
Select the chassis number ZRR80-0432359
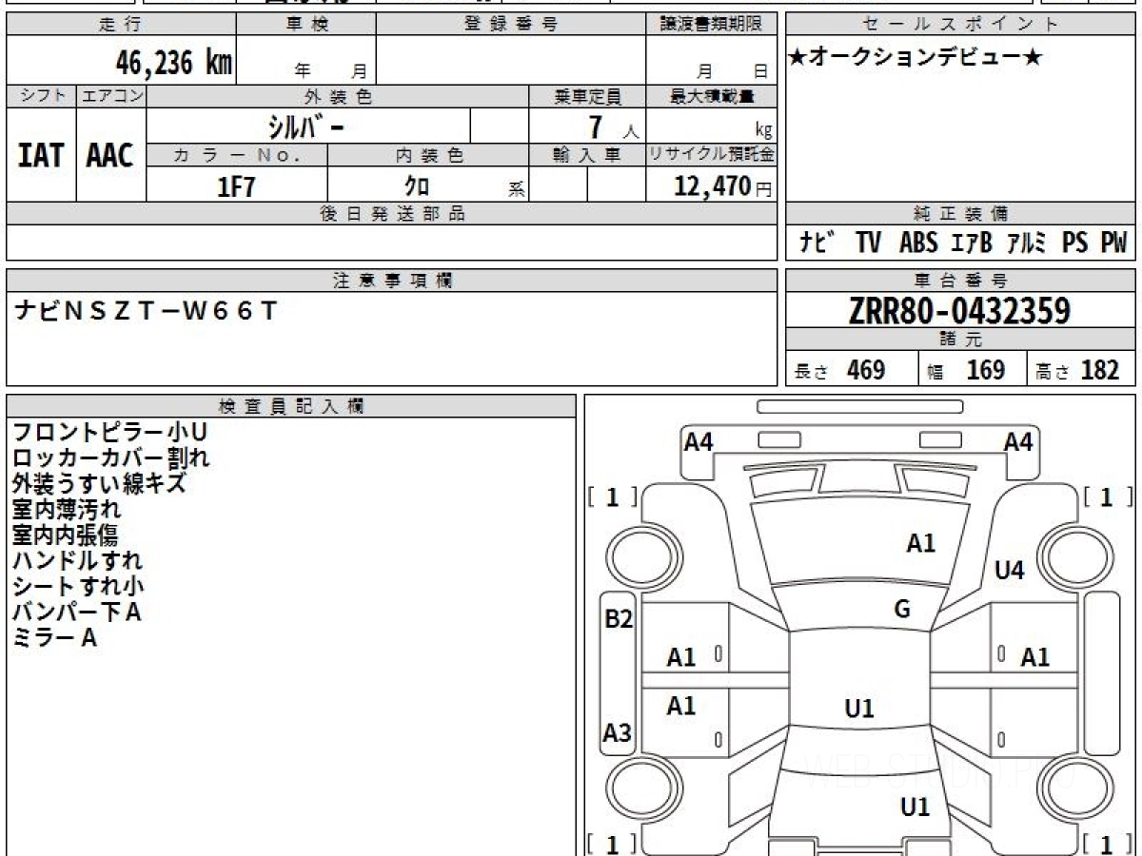[959, 311]
